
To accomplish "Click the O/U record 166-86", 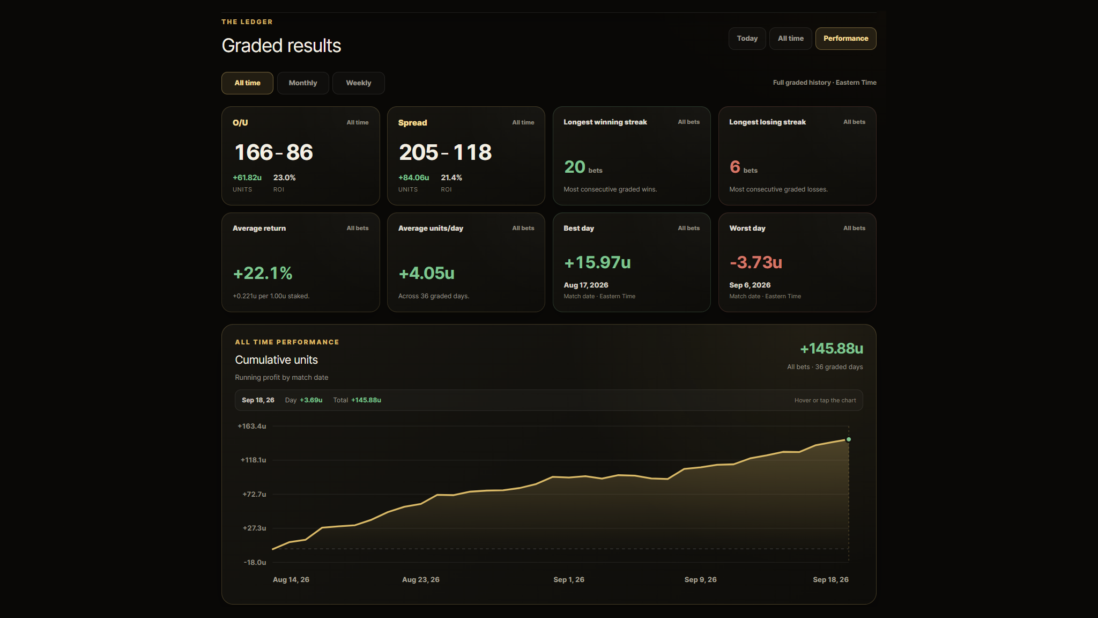I will point(273,152).
